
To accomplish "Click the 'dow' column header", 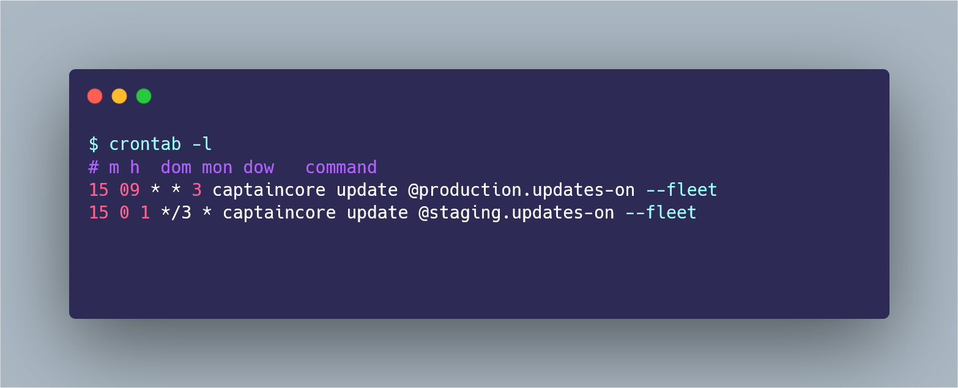I will pos(259,168).
